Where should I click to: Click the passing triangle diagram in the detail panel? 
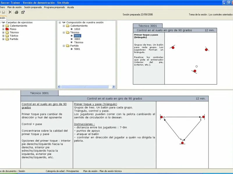tap(182, 129)
